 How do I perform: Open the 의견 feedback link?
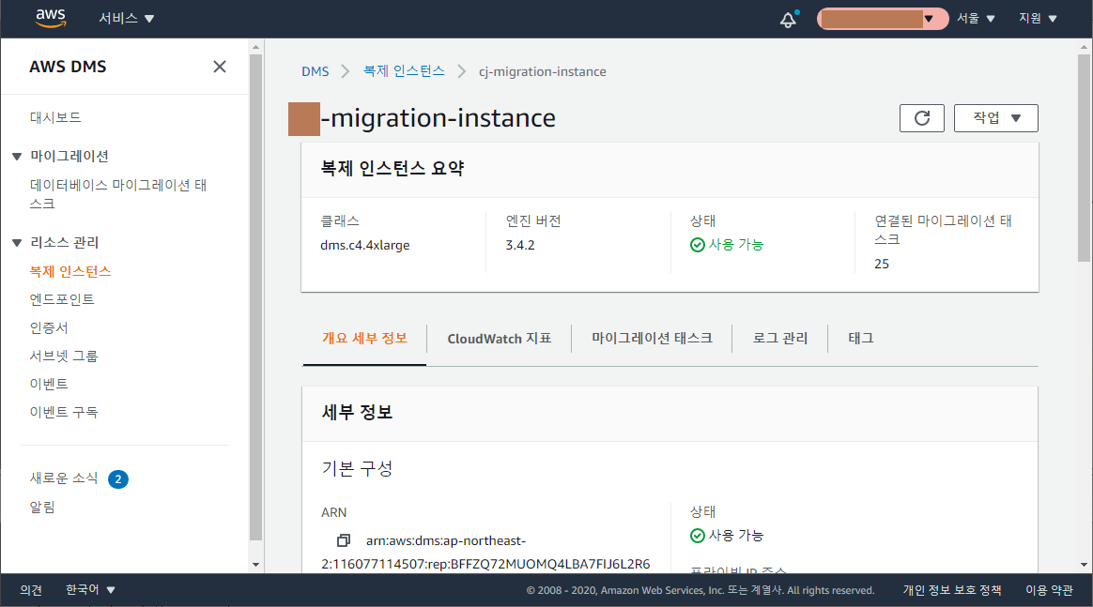point(31,590)
